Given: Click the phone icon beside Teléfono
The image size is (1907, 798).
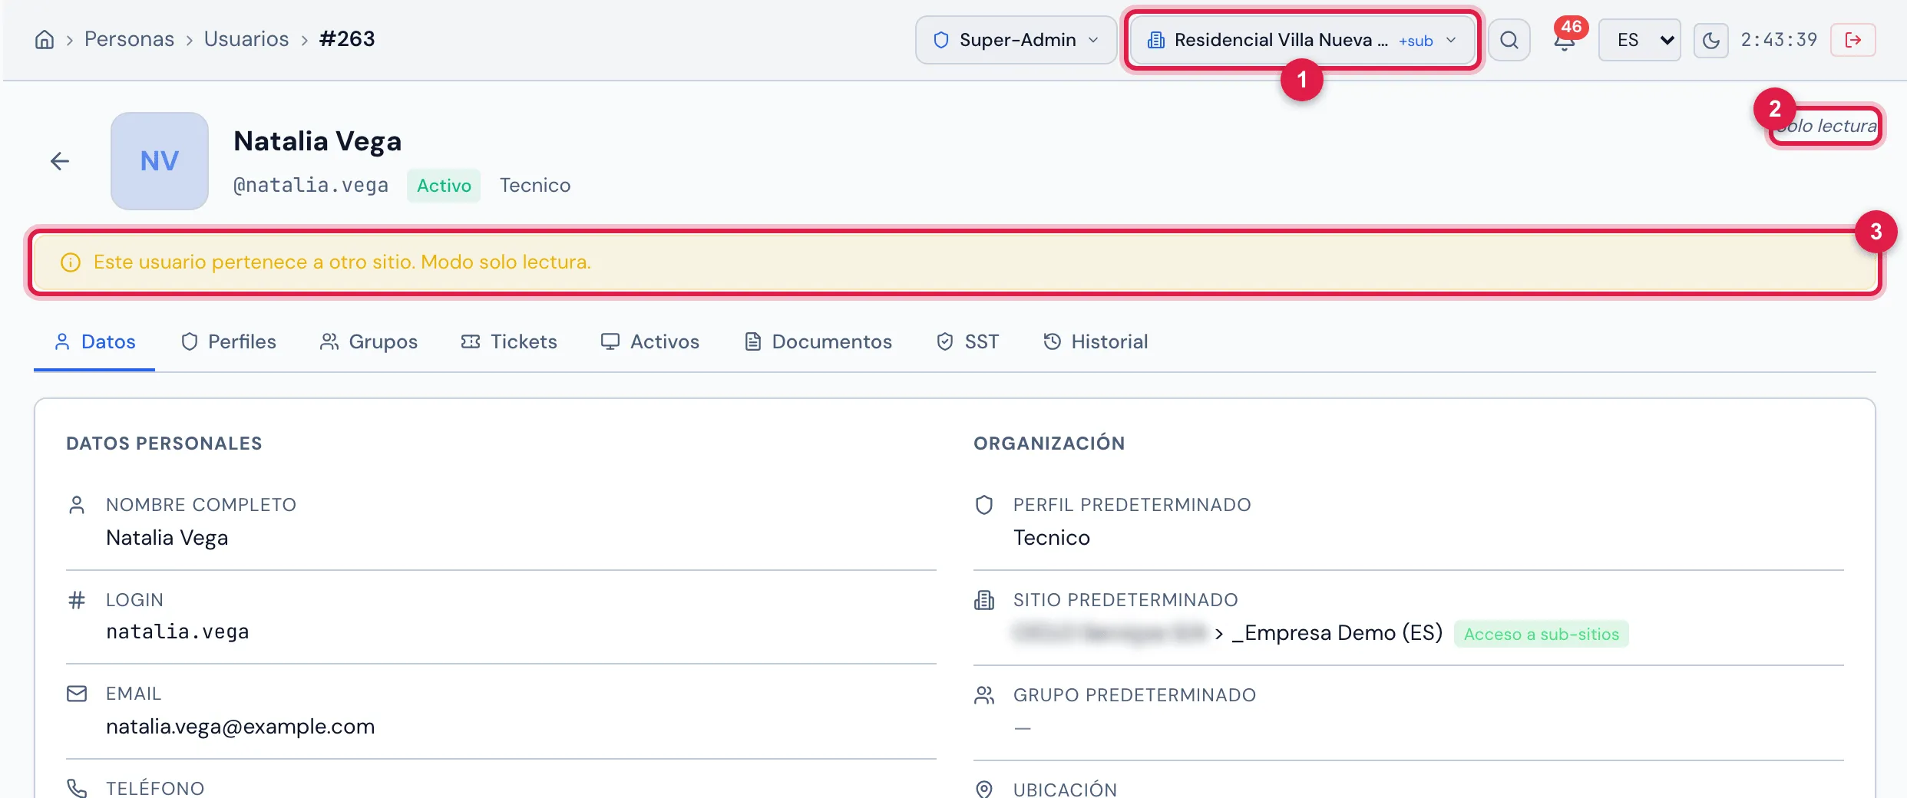Looking at the screenshot, I should (77, 788).
